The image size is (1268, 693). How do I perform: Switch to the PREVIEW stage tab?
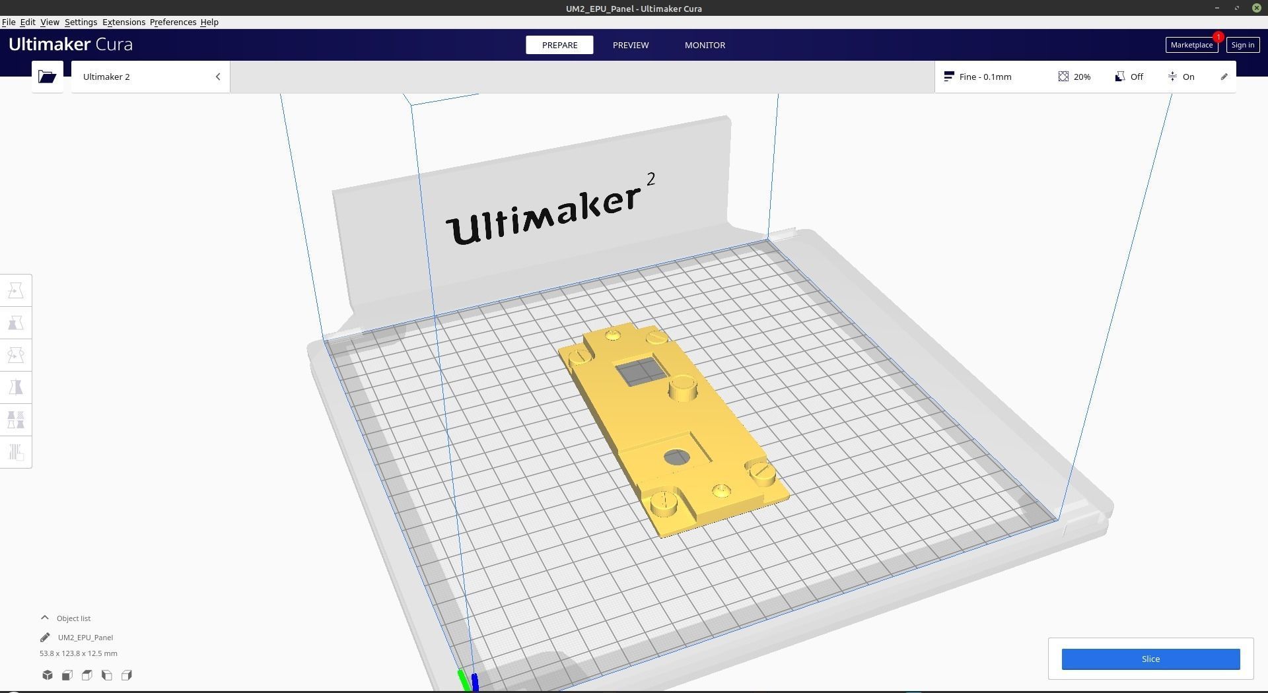click(631, 45)
